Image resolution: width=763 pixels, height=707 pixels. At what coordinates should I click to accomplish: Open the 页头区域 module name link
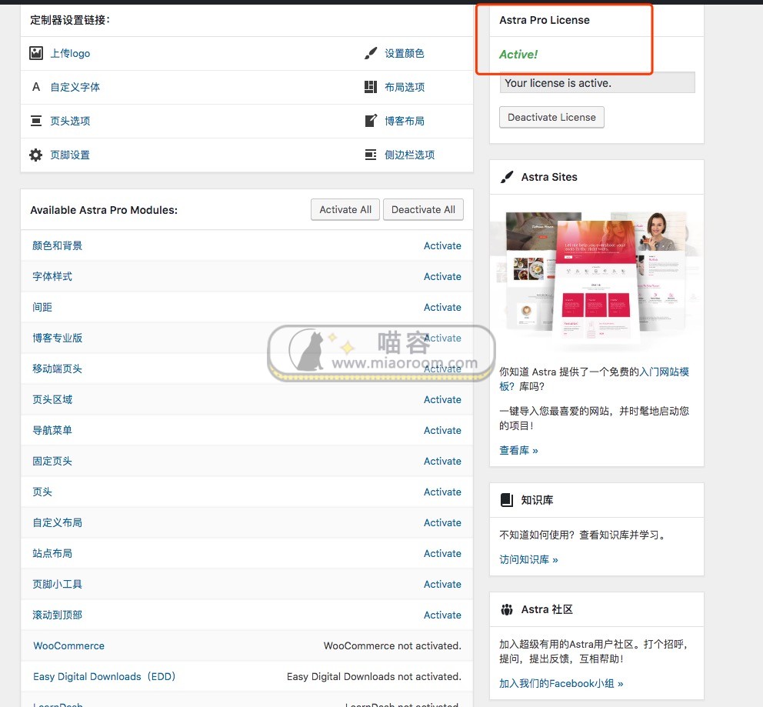52,399
